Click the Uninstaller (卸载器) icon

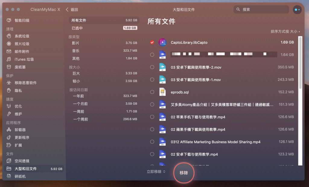[9, 130]
